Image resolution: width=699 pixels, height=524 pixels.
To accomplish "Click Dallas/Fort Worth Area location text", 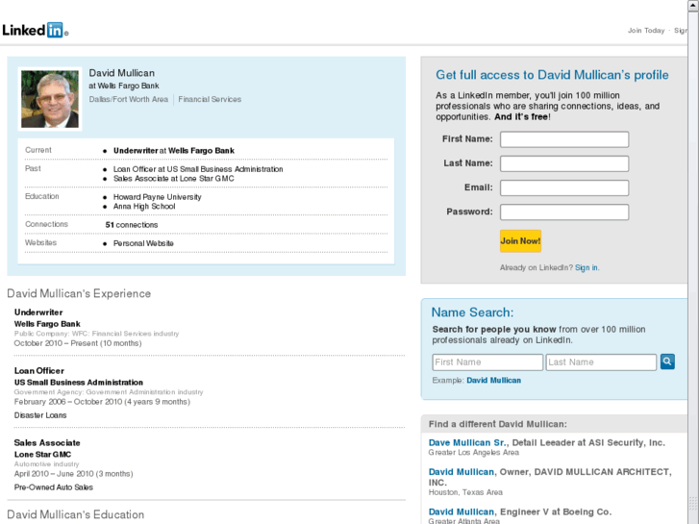I will 129,99.
